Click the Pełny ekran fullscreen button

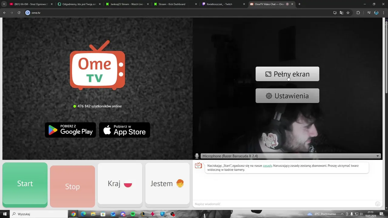(287, 74)
